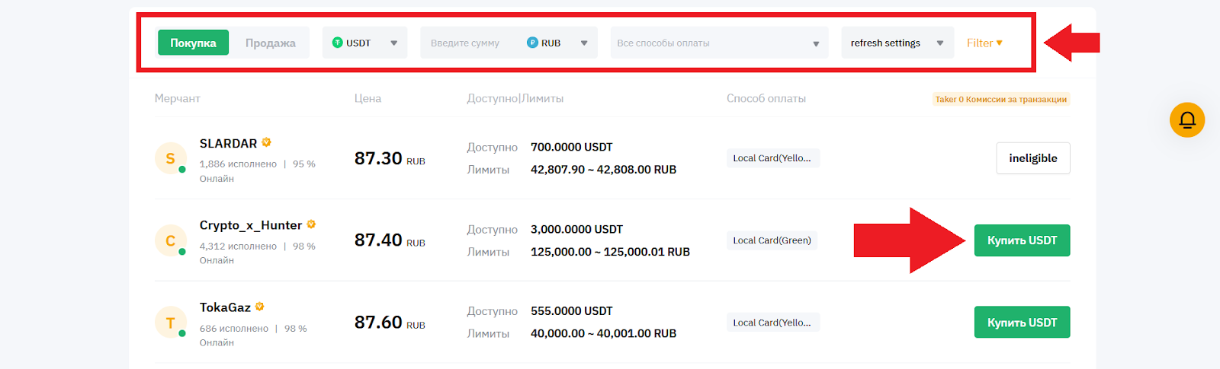Click the Local Card(Green) payment tag
Viewport: 1220px width, 369px height.
point(772,240)
